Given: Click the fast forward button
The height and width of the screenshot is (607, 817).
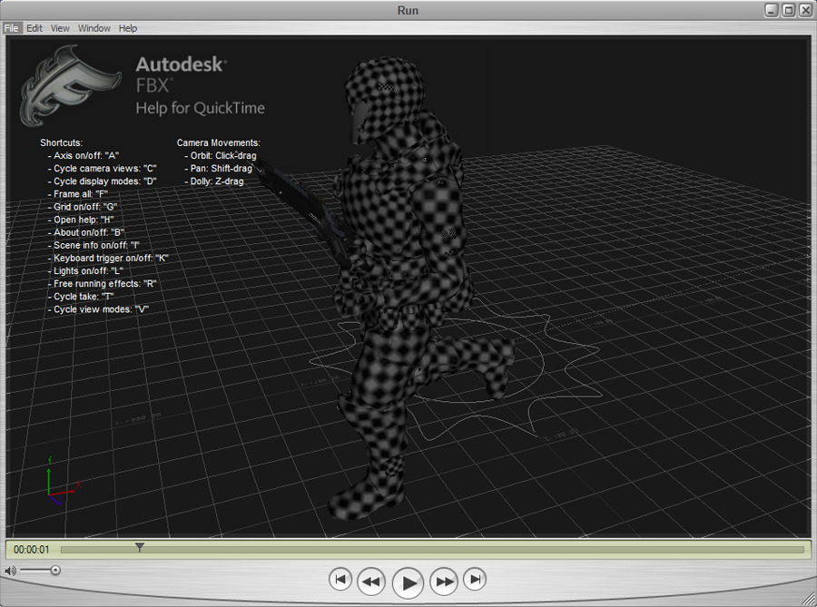Looking at the screenshot, I should 444,581.
